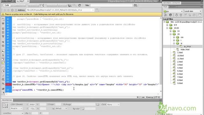Click the code scroll down arrow
This screenshot has width=204, height=115.
[x=161, y=91]
